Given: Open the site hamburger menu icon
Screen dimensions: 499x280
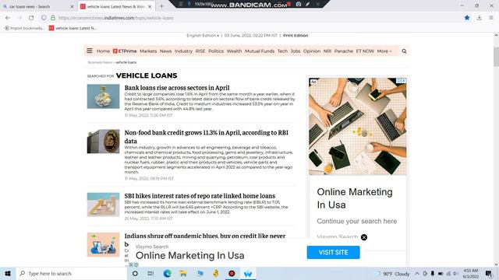Looking at the screenshot, I should point(90,51).
